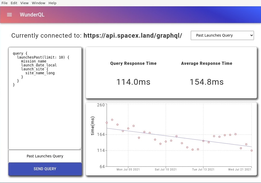Click the last data point on the chart

(252, 151)
